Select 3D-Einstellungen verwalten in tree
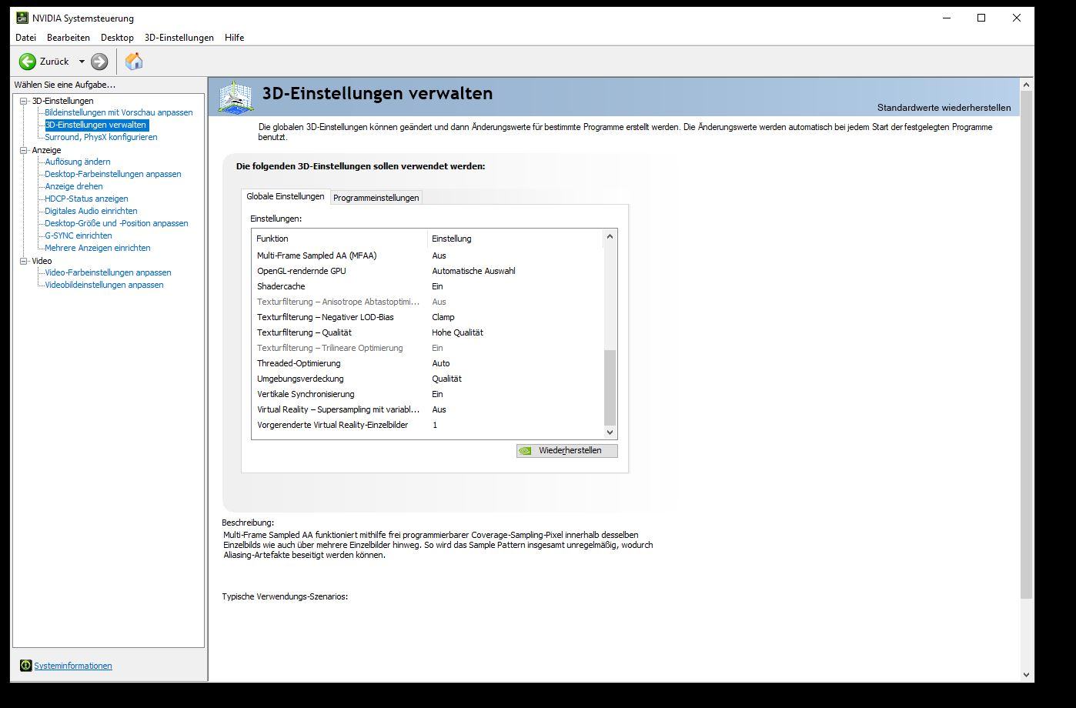Viewport: 1076px width, 708px height. tap(95, 125)
